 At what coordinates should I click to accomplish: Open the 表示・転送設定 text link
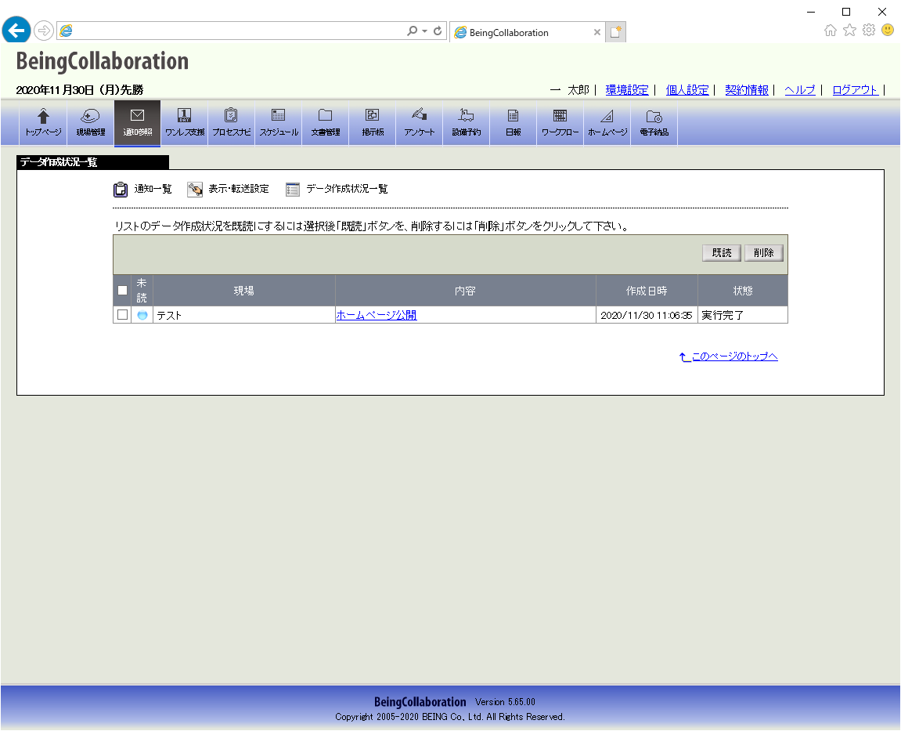[x=239, y=190]
